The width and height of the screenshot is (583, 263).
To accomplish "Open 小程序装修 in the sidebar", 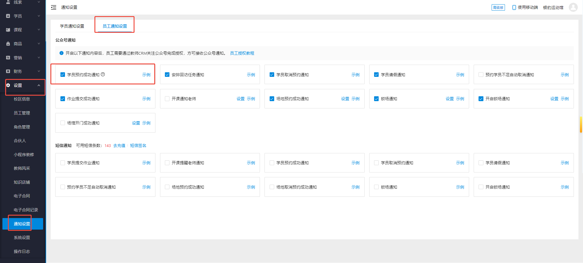I will (24, 155).
